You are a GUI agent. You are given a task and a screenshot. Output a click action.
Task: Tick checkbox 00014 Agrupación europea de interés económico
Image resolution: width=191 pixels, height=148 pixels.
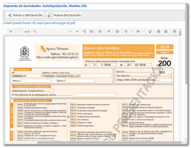coord(69,105)
